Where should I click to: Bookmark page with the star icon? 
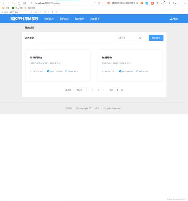[32, 3]
